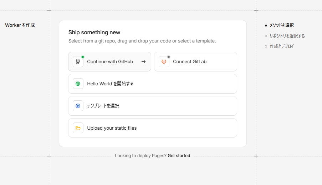Follow the Get started link for Pages

click(179, 156)
